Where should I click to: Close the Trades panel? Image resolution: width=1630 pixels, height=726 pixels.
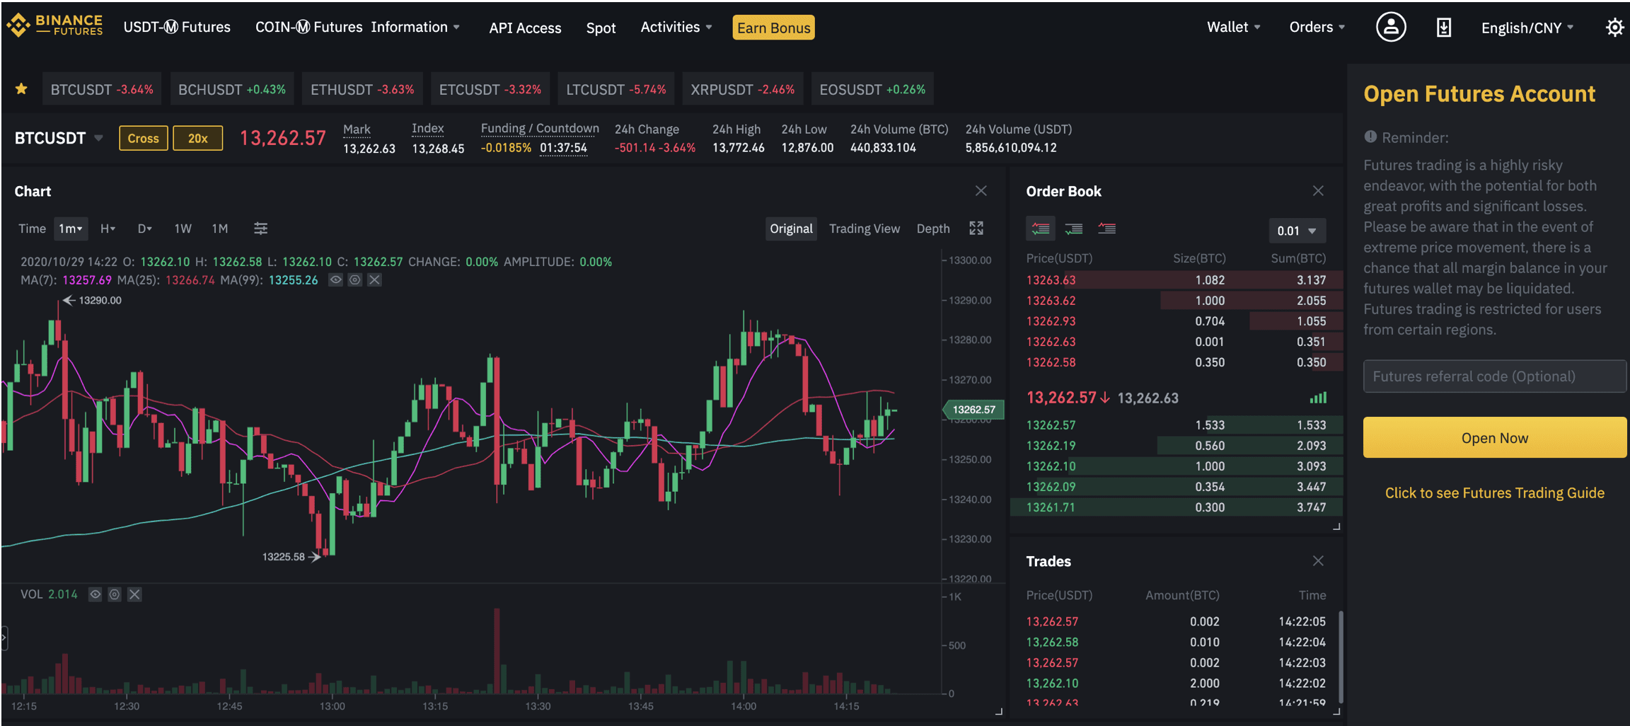click(1317, 560)
